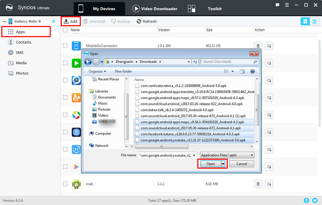The image size is (322, 205).
Task: Tick the checkbox of the orange UC Browser app
Action: coord(65,97)
